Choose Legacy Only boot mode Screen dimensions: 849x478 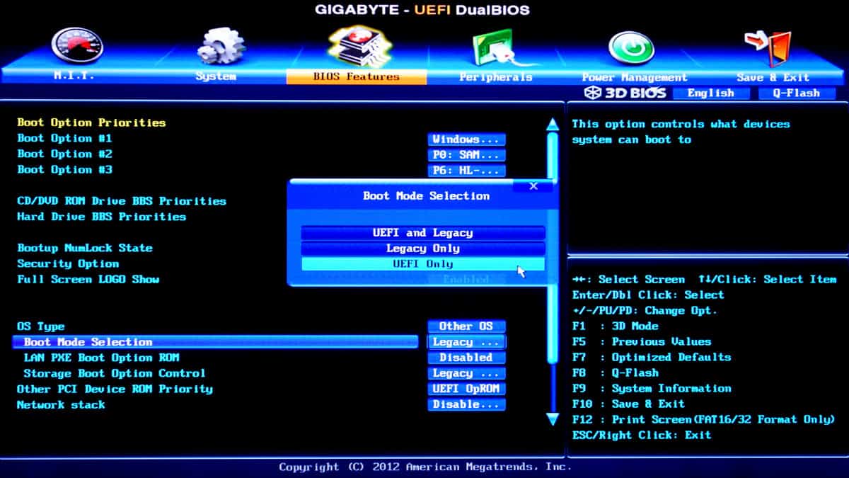(x=423, y=248)
